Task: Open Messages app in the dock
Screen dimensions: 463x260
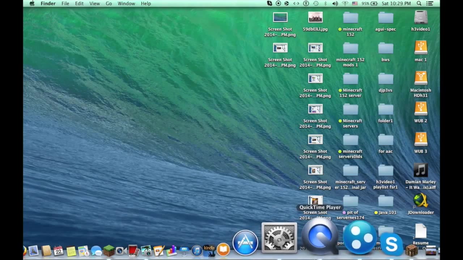Action: pos(96,251)
